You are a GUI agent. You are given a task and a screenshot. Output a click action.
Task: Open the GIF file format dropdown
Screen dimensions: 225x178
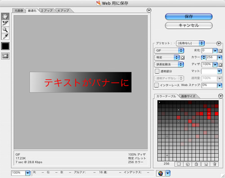pyautogui.click(x=169, y=51)
